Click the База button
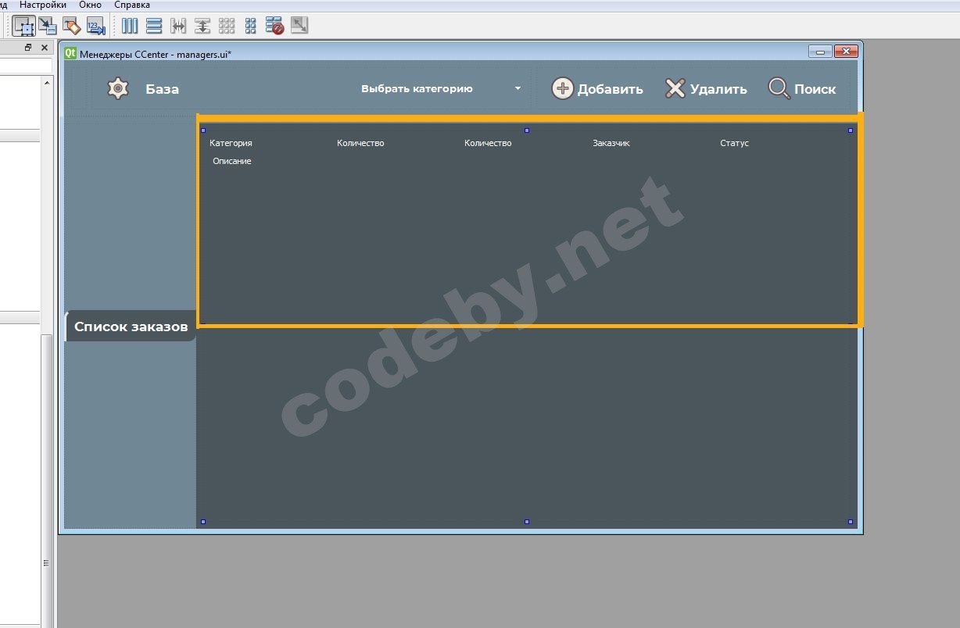The image size is (960, 628). pyautogui.click(x=162, y=89)
